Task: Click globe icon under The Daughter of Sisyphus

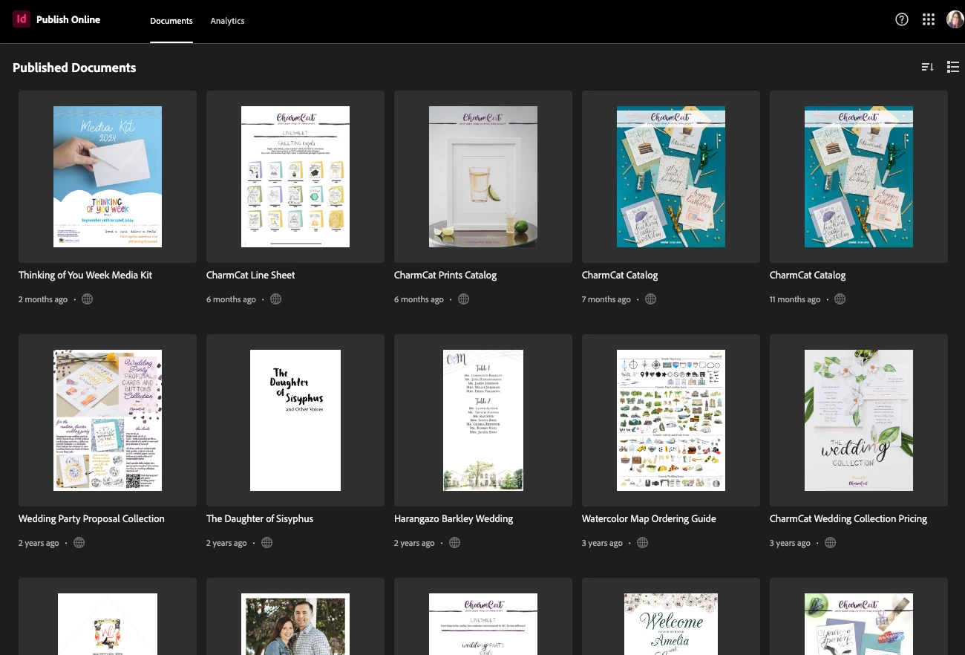Action: pos(266,543)
